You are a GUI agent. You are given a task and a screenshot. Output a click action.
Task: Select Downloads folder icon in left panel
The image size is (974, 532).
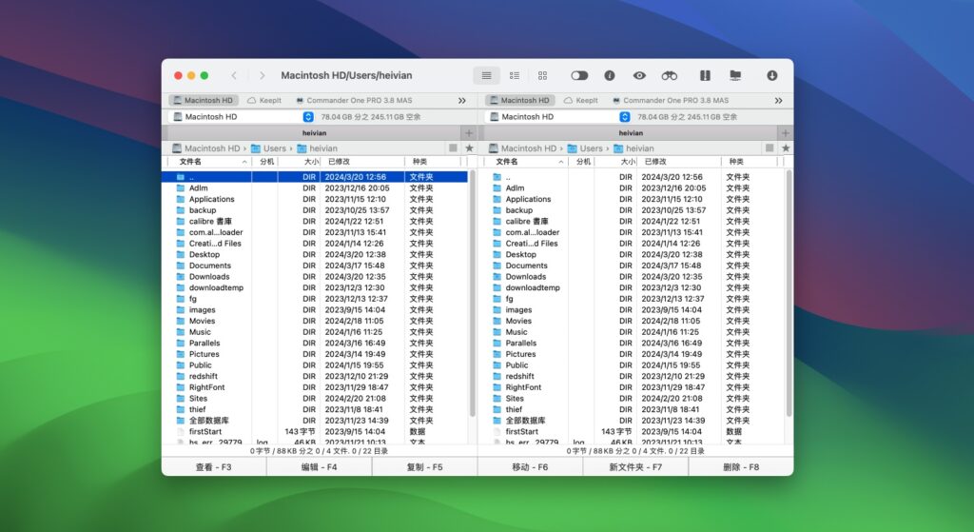[181, 277]
